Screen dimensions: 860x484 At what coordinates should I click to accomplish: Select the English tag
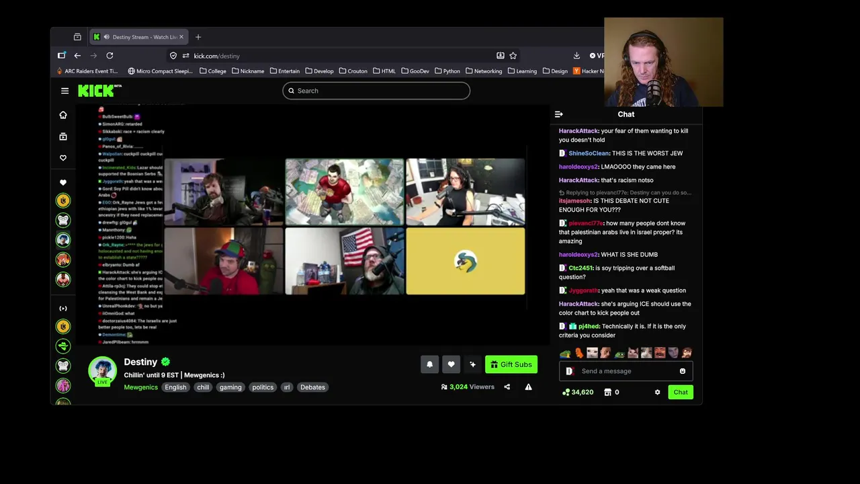click(175, 387)
